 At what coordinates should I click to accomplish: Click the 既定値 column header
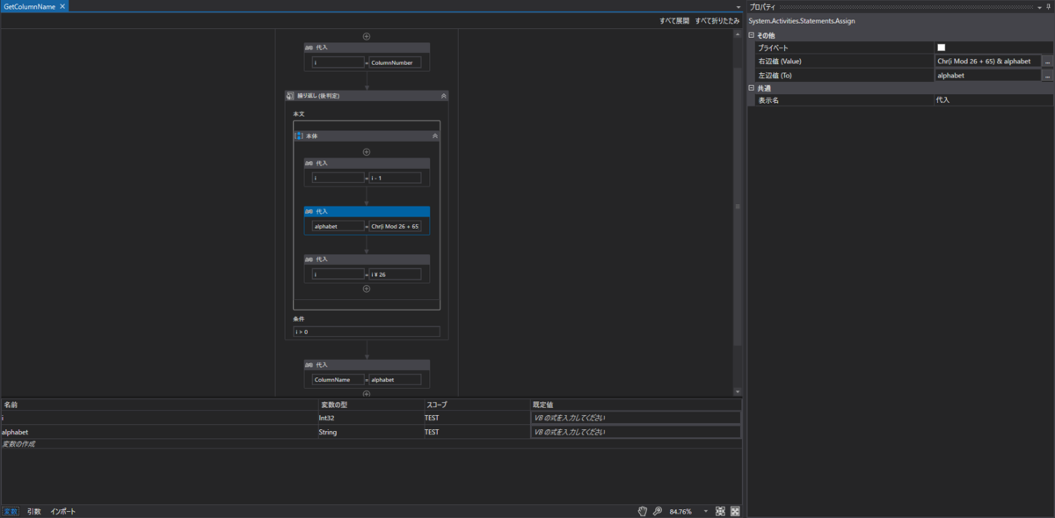tap(636, 405)
